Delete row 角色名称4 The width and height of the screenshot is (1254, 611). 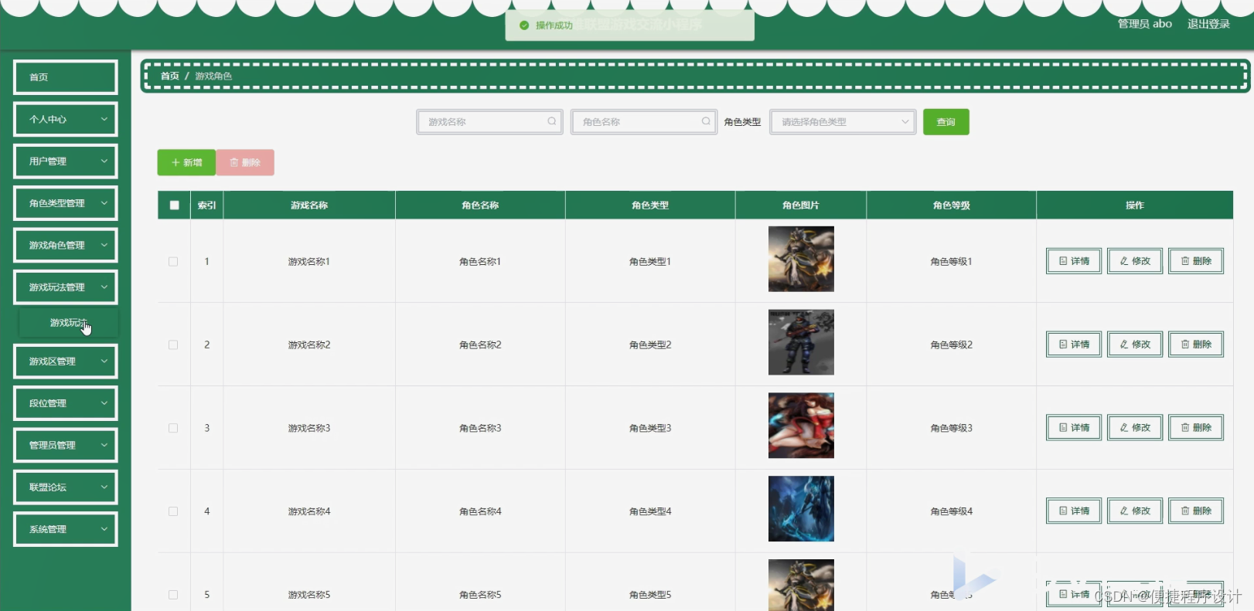click(1196, 511)
